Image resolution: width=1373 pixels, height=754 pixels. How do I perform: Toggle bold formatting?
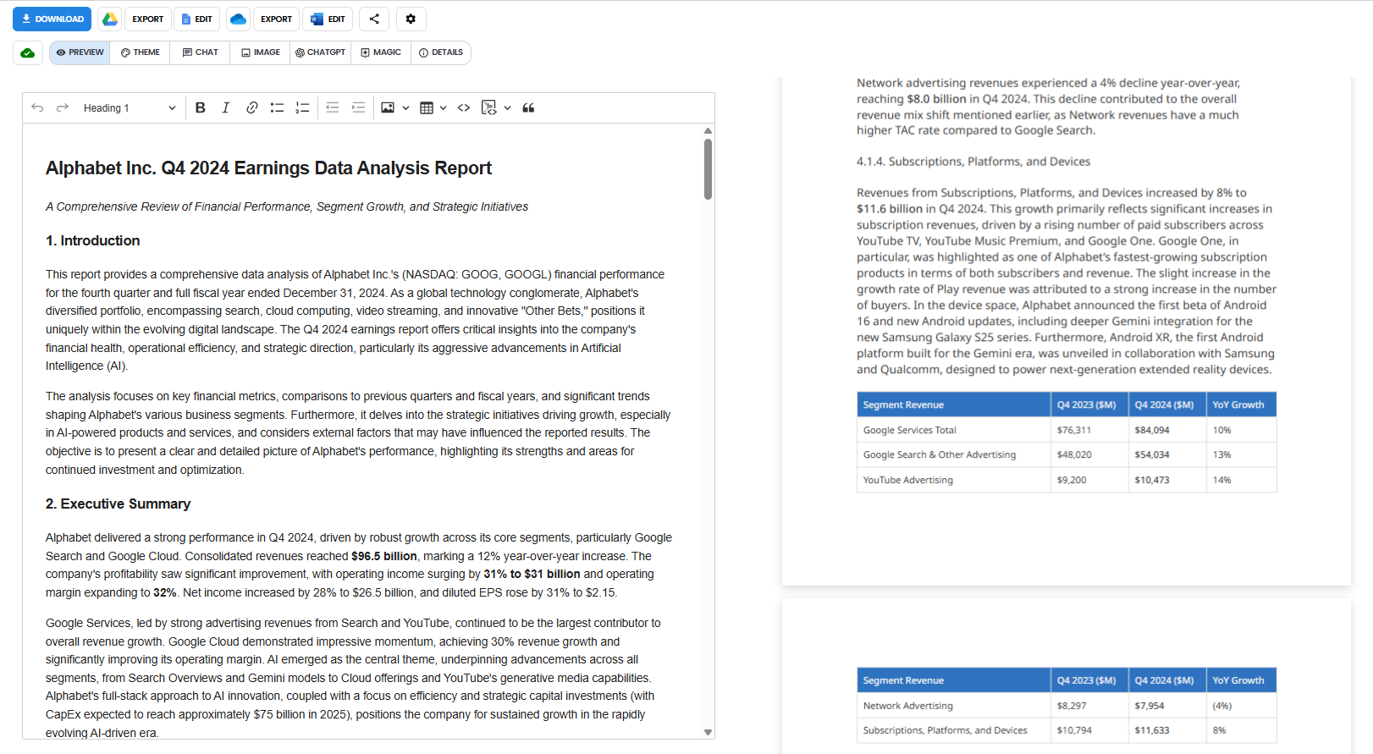coord(201,107)
